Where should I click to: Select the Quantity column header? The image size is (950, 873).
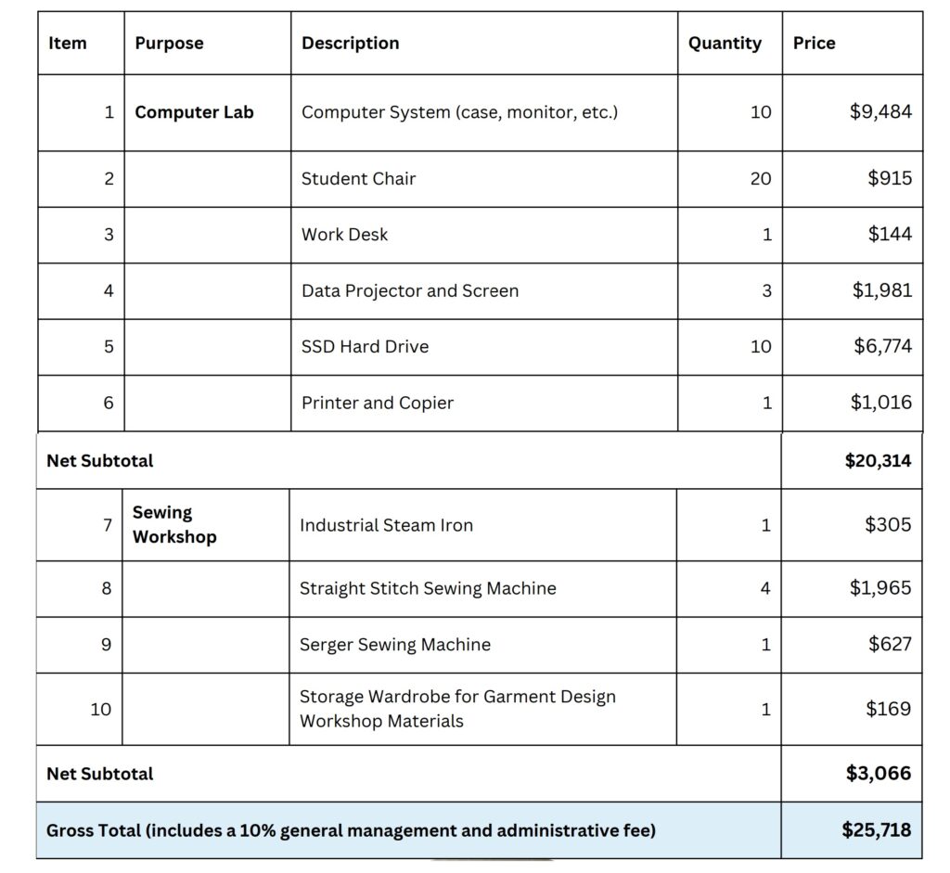click(729, 43)
